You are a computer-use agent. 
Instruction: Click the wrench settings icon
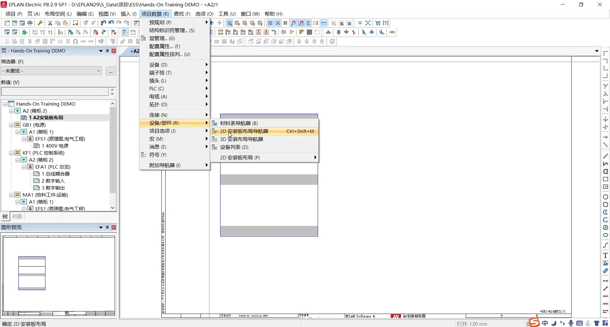(40, 23)
